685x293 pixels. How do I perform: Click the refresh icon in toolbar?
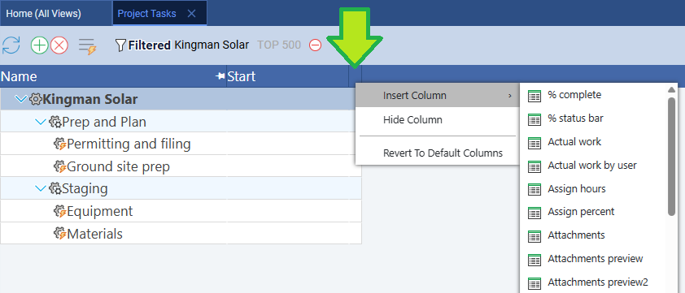click(x=11, y=45)
